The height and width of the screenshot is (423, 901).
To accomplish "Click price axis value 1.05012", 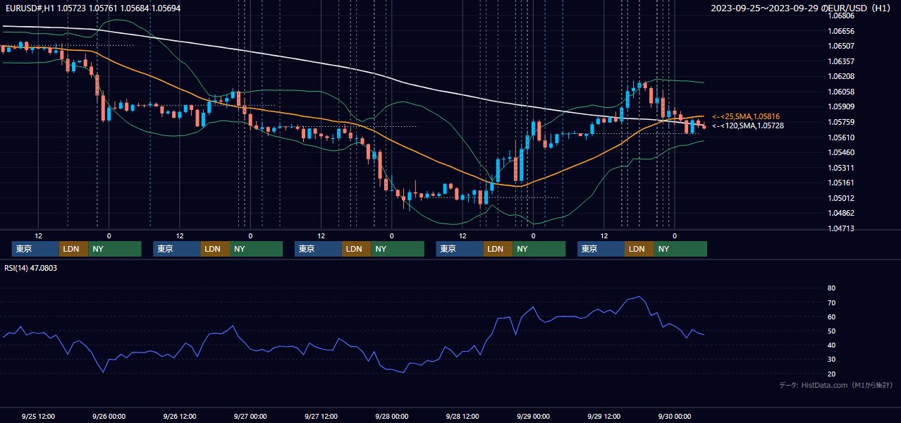I will 841,198.
